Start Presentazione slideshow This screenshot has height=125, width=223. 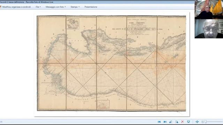[x=91, y=7]
